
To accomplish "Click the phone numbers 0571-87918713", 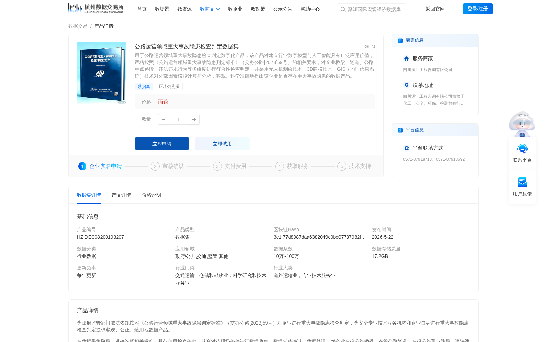I will [x=434, y=159].
